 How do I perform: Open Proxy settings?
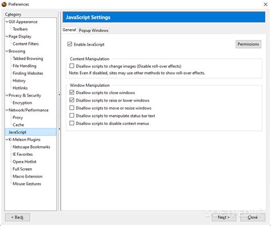[x=18, y=118]
